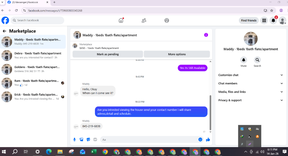Open Debra conversation in chat list
This screenshot has height=156, width=288.
coord(33,55)
